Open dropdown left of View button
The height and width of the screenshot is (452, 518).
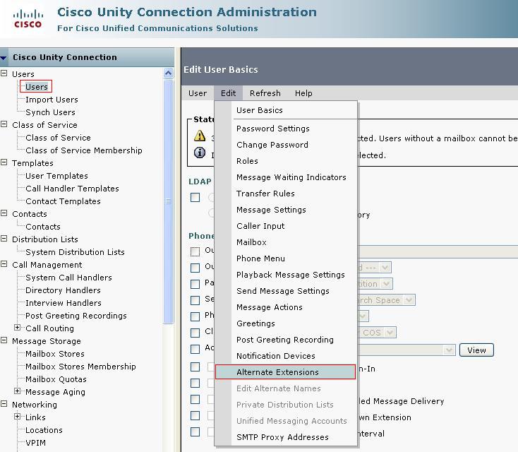[449, 350]
